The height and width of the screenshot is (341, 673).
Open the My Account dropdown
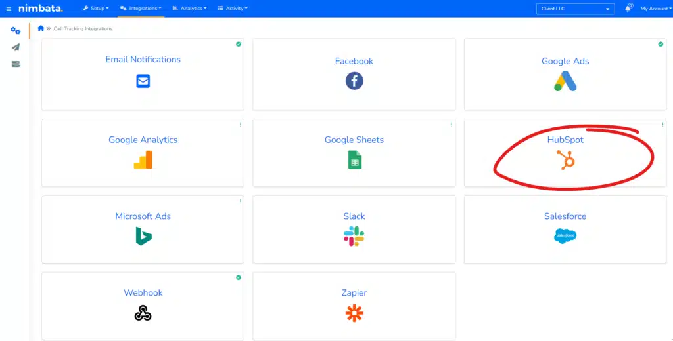(x=656, y=9)
